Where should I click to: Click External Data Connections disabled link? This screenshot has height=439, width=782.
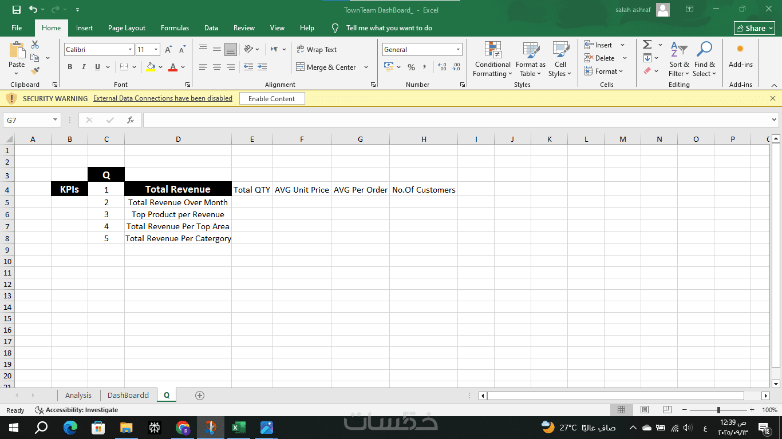(163, 98)
